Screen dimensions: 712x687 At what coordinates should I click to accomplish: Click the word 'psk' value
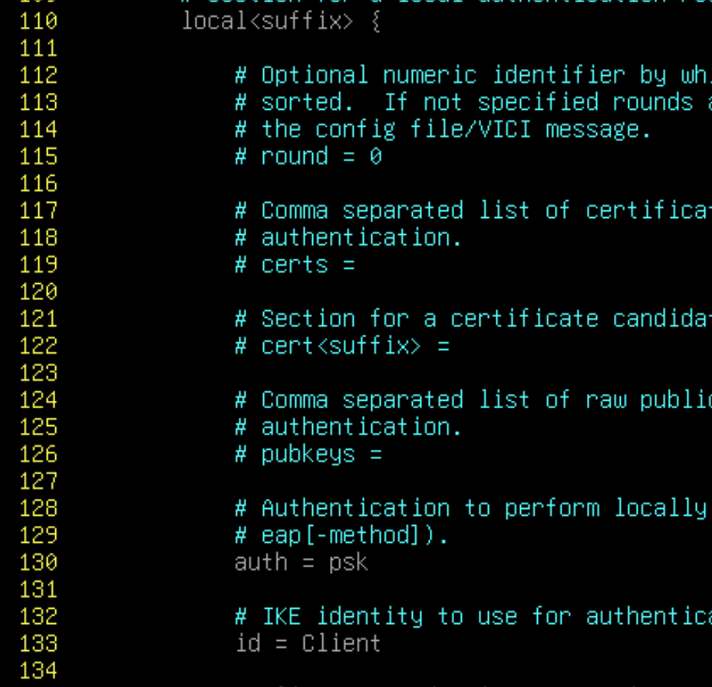(x=348, y=564)
